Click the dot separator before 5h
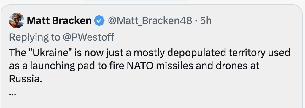Viewport: 305px width, 108px height. click(196, 21)
